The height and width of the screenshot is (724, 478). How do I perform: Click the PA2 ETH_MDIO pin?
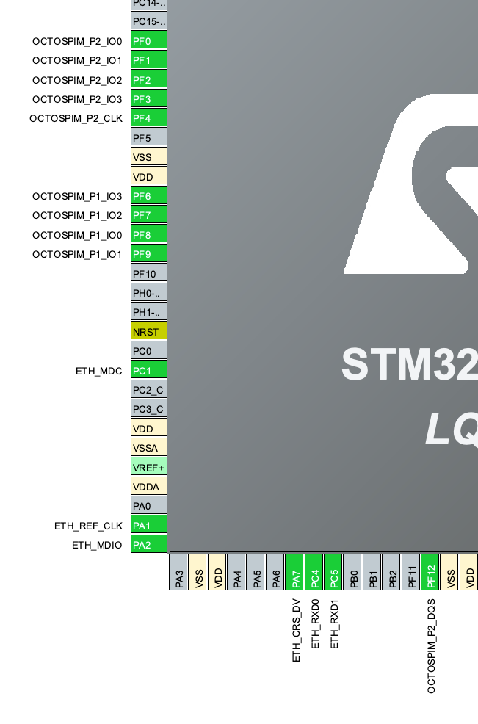pyautogui.click(x=149, y=544)
